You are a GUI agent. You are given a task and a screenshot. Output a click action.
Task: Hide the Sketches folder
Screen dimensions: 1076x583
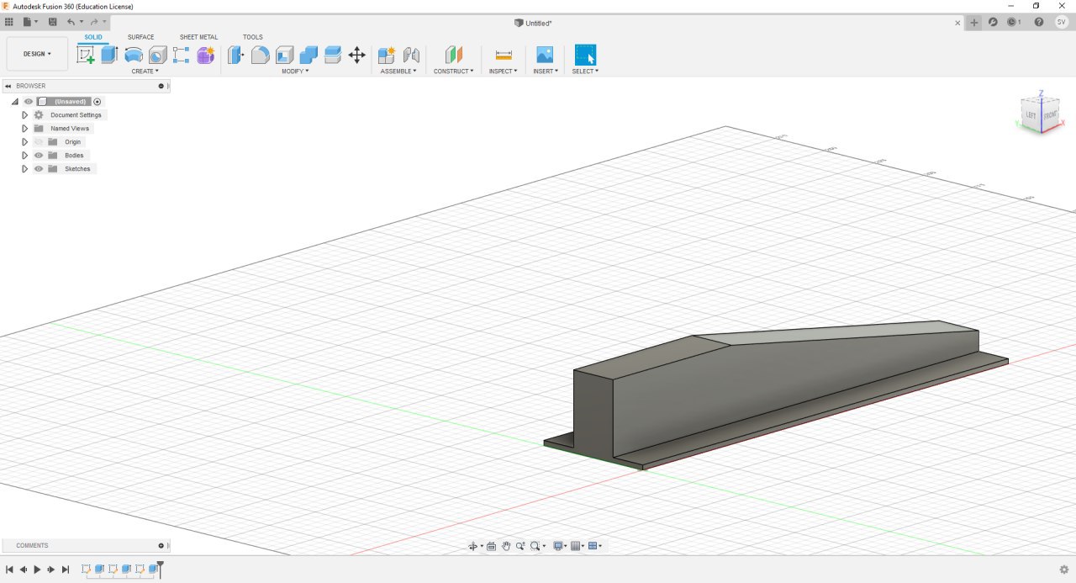tap(39, 169)
